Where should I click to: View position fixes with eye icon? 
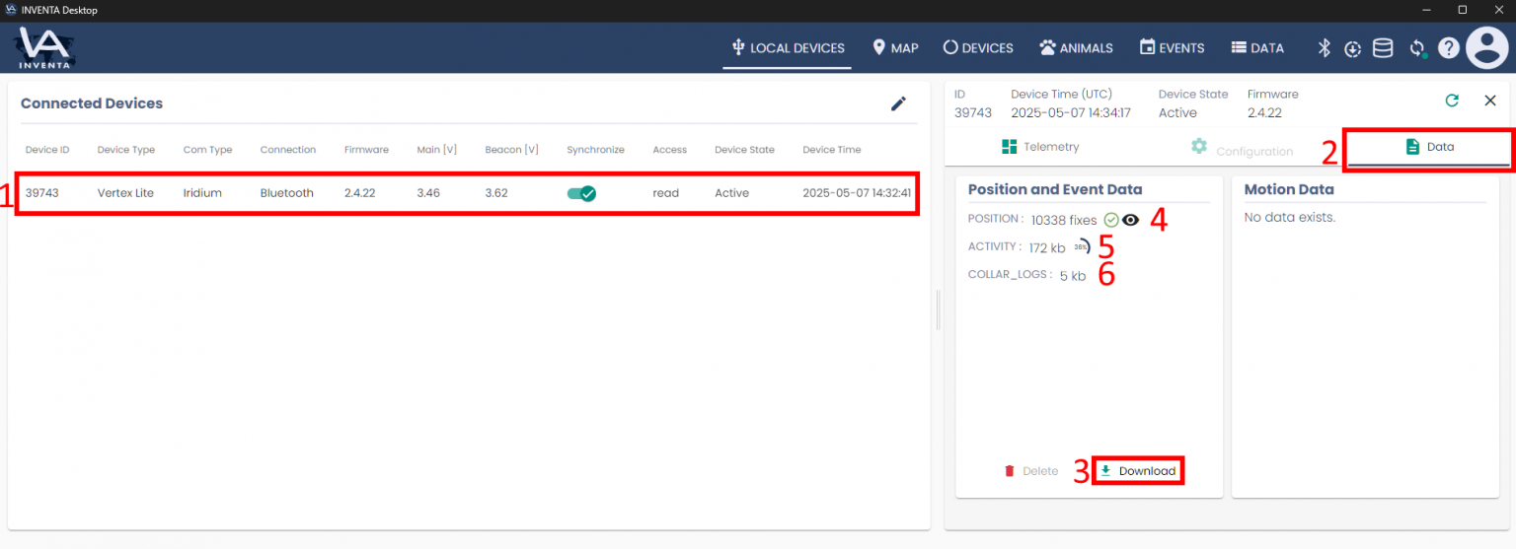(1131, 221)
